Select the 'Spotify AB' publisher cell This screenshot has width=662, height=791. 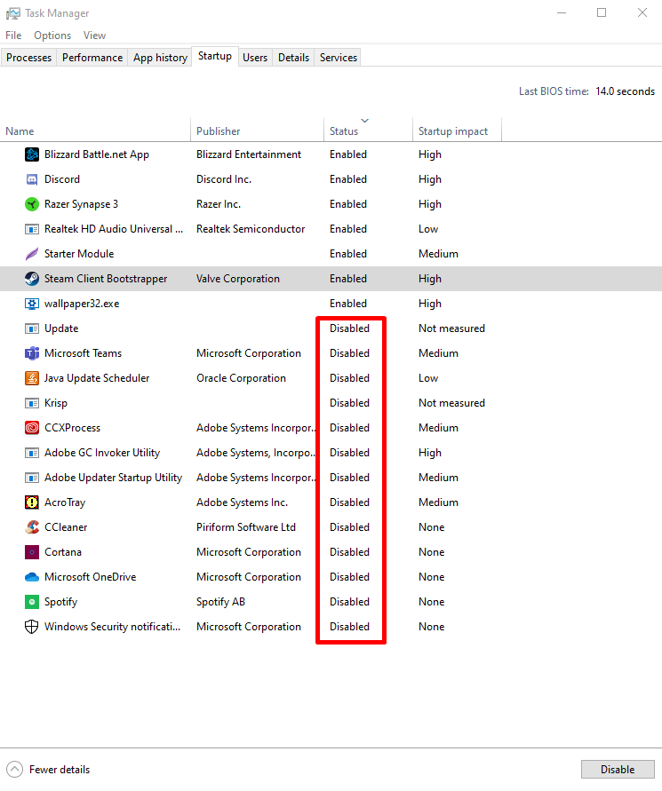(x=220, y=602)
